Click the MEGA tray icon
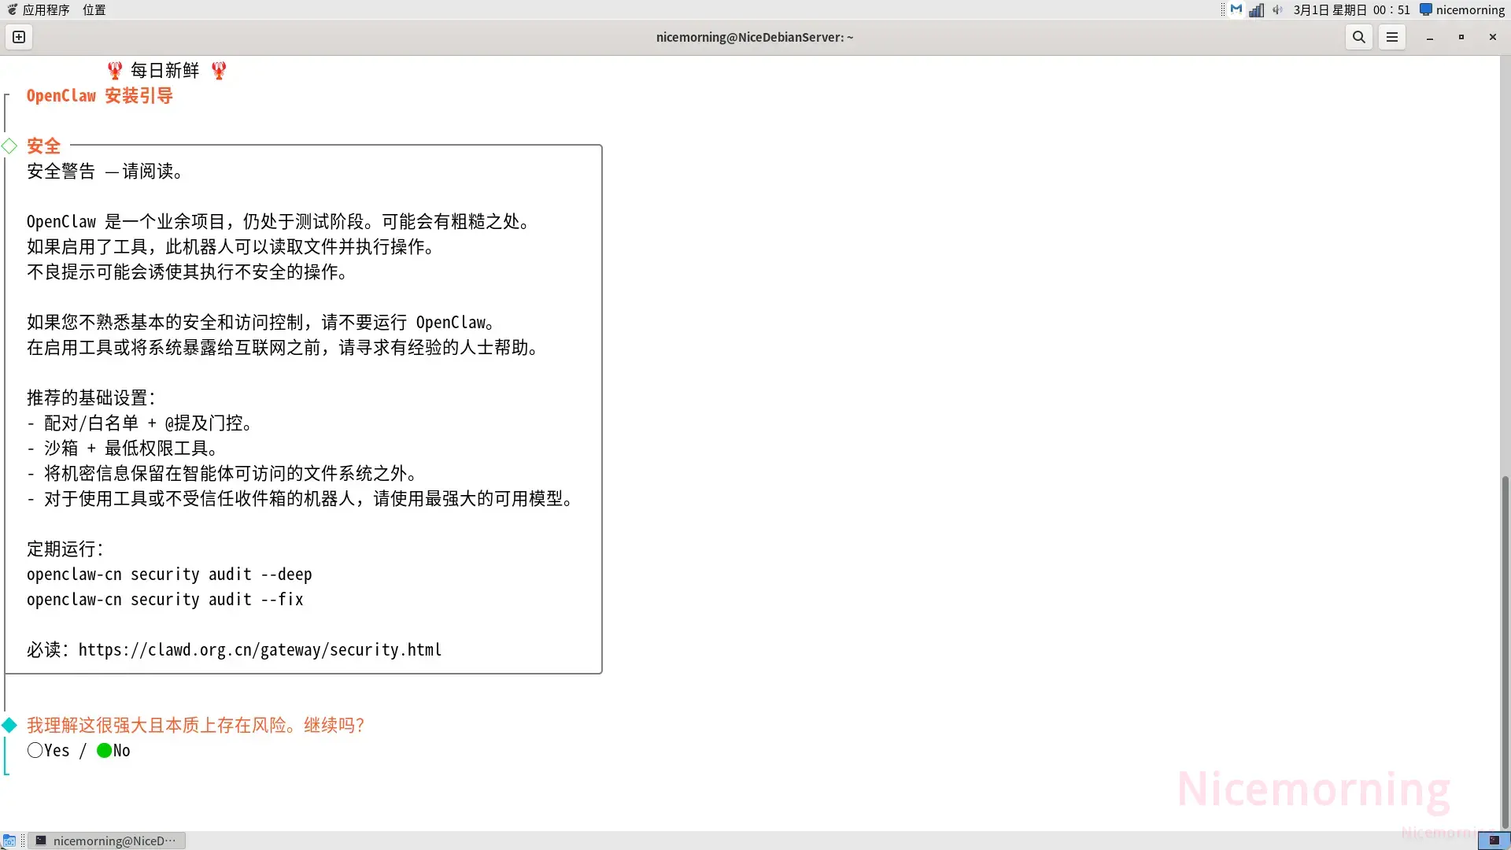Screen dimensions: 1511x850 pyautogui.click(x=1236, y=9)
